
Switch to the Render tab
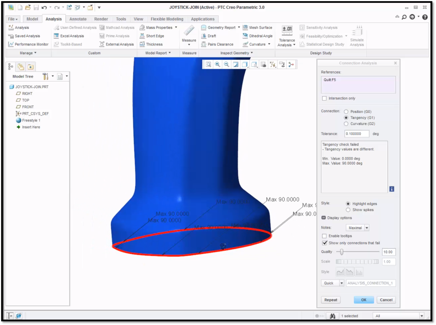coord(101,19)
